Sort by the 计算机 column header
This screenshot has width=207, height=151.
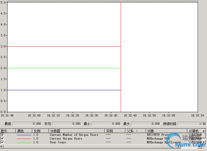194,131
